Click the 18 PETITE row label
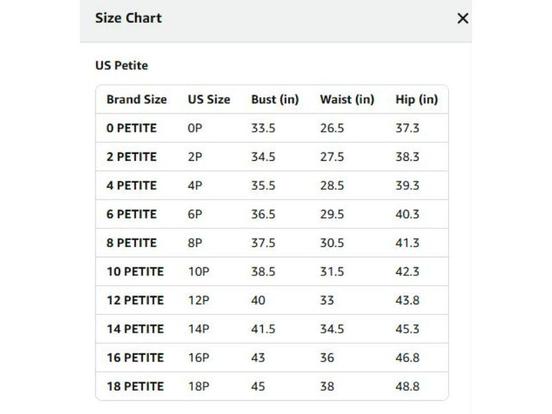Viewport: 552px width, 414px height. coord(135,386)
